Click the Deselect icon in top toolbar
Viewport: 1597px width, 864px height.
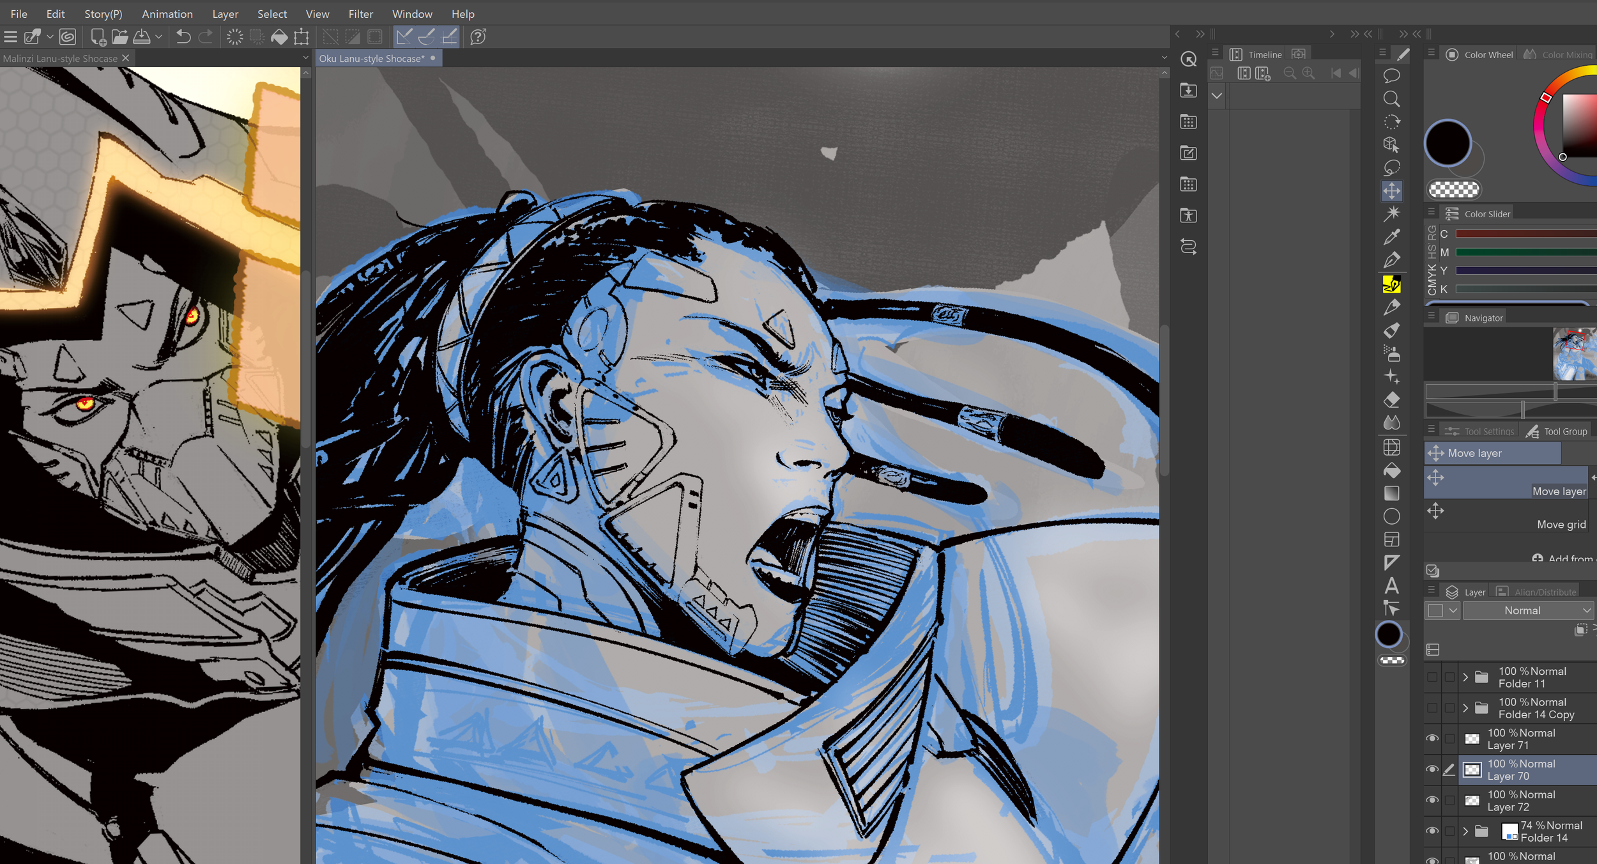331,37
